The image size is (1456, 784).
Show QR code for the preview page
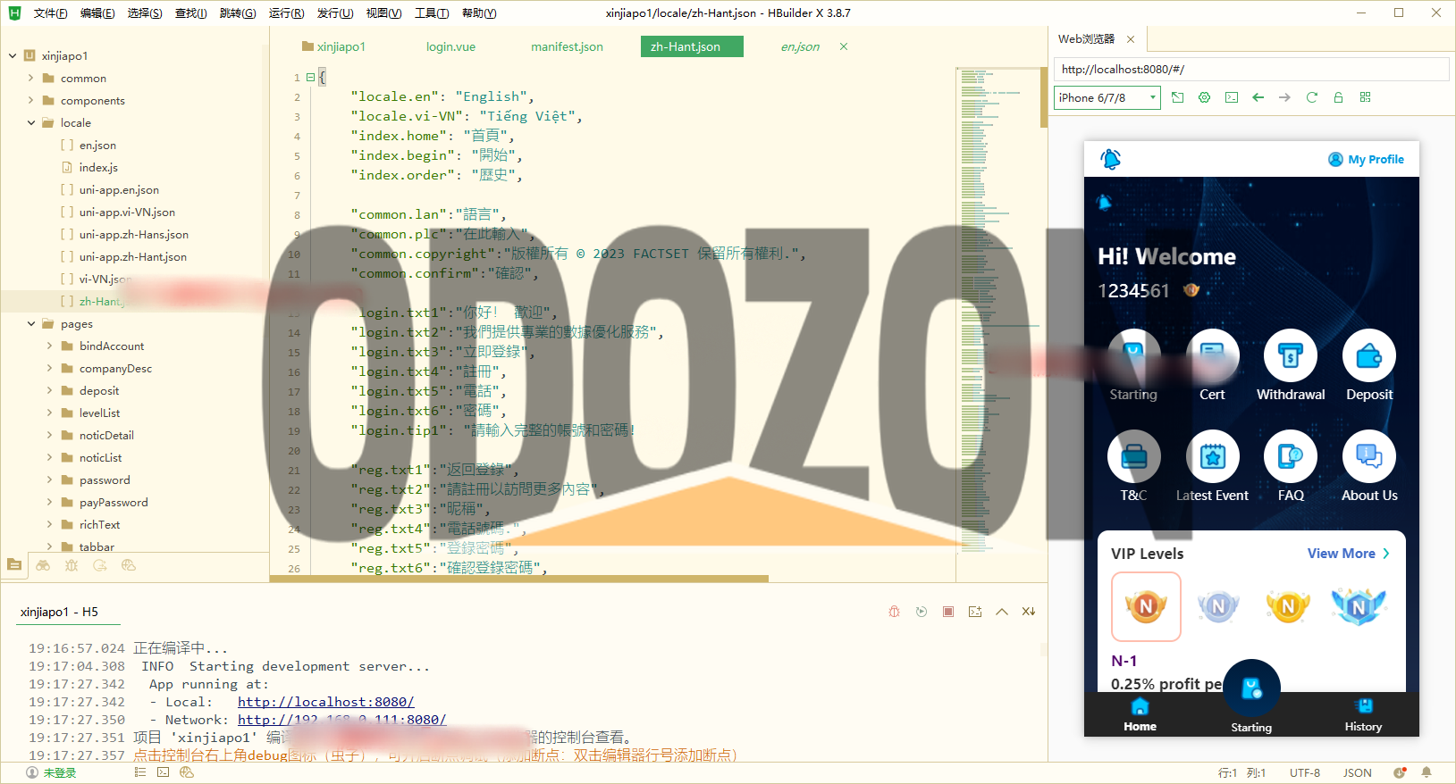click(1365, 97)
